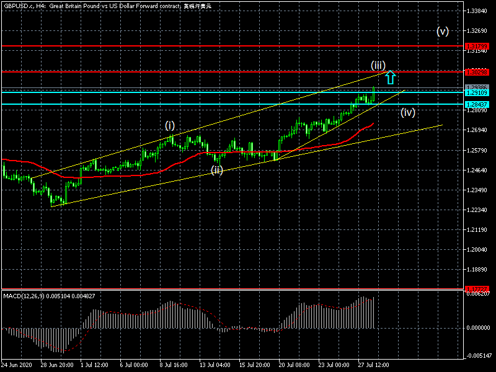Click the 24 Jun 2020 date label
This screenshot has height=372, width=496.
17,365
